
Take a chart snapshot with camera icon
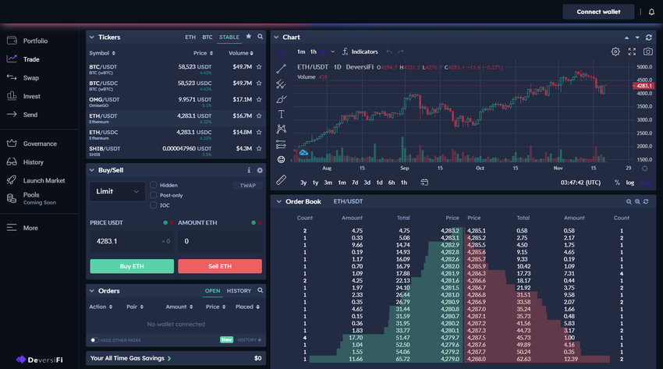click(x=647, y=51)
